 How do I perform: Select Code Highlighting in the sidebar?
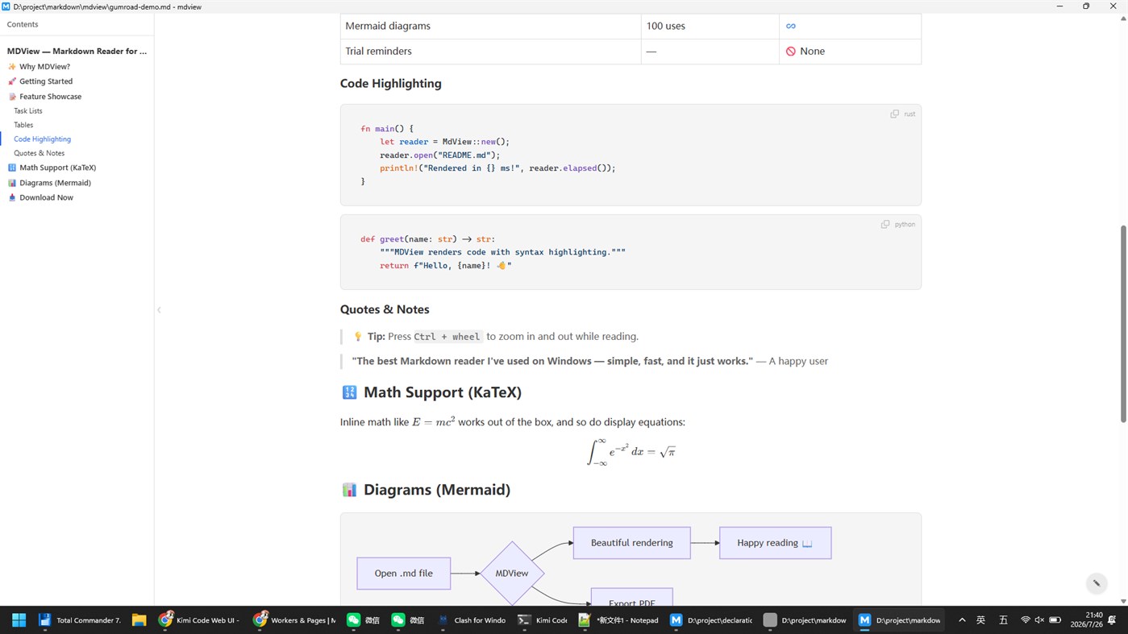(x=42, y=139)
